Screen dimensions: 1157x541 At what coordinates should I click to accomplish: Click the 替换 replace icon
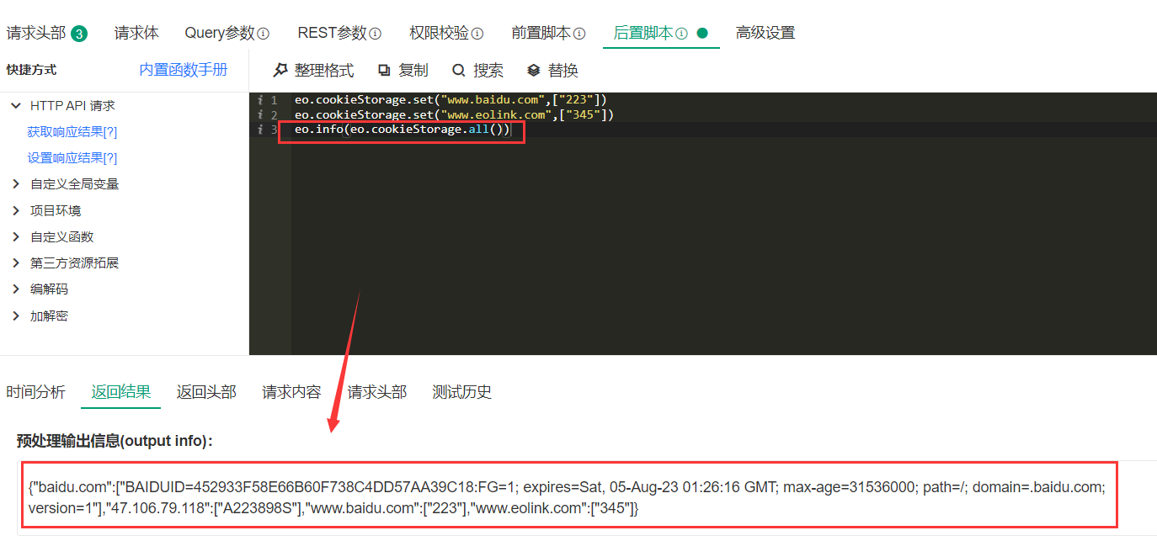533,71
